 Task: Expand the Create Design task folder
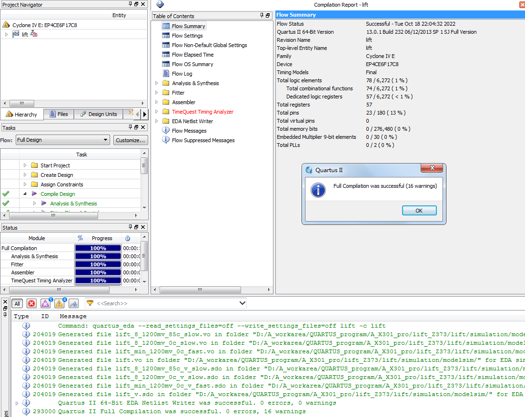pos(25,175)
